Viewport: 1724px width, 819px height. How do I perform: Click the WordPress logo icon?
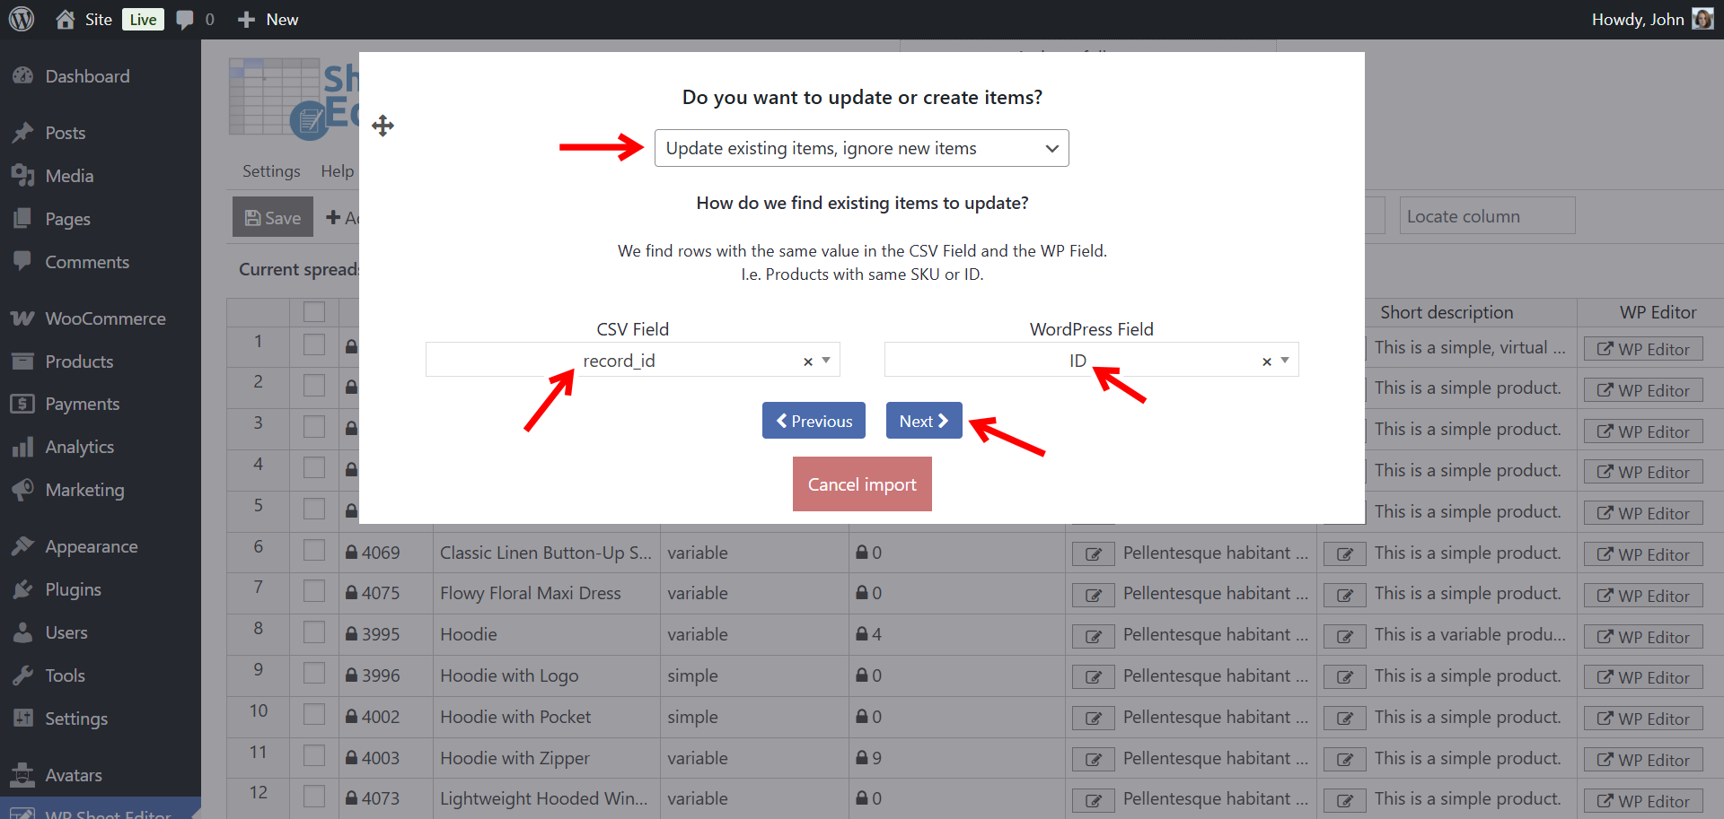pos(22,19)
